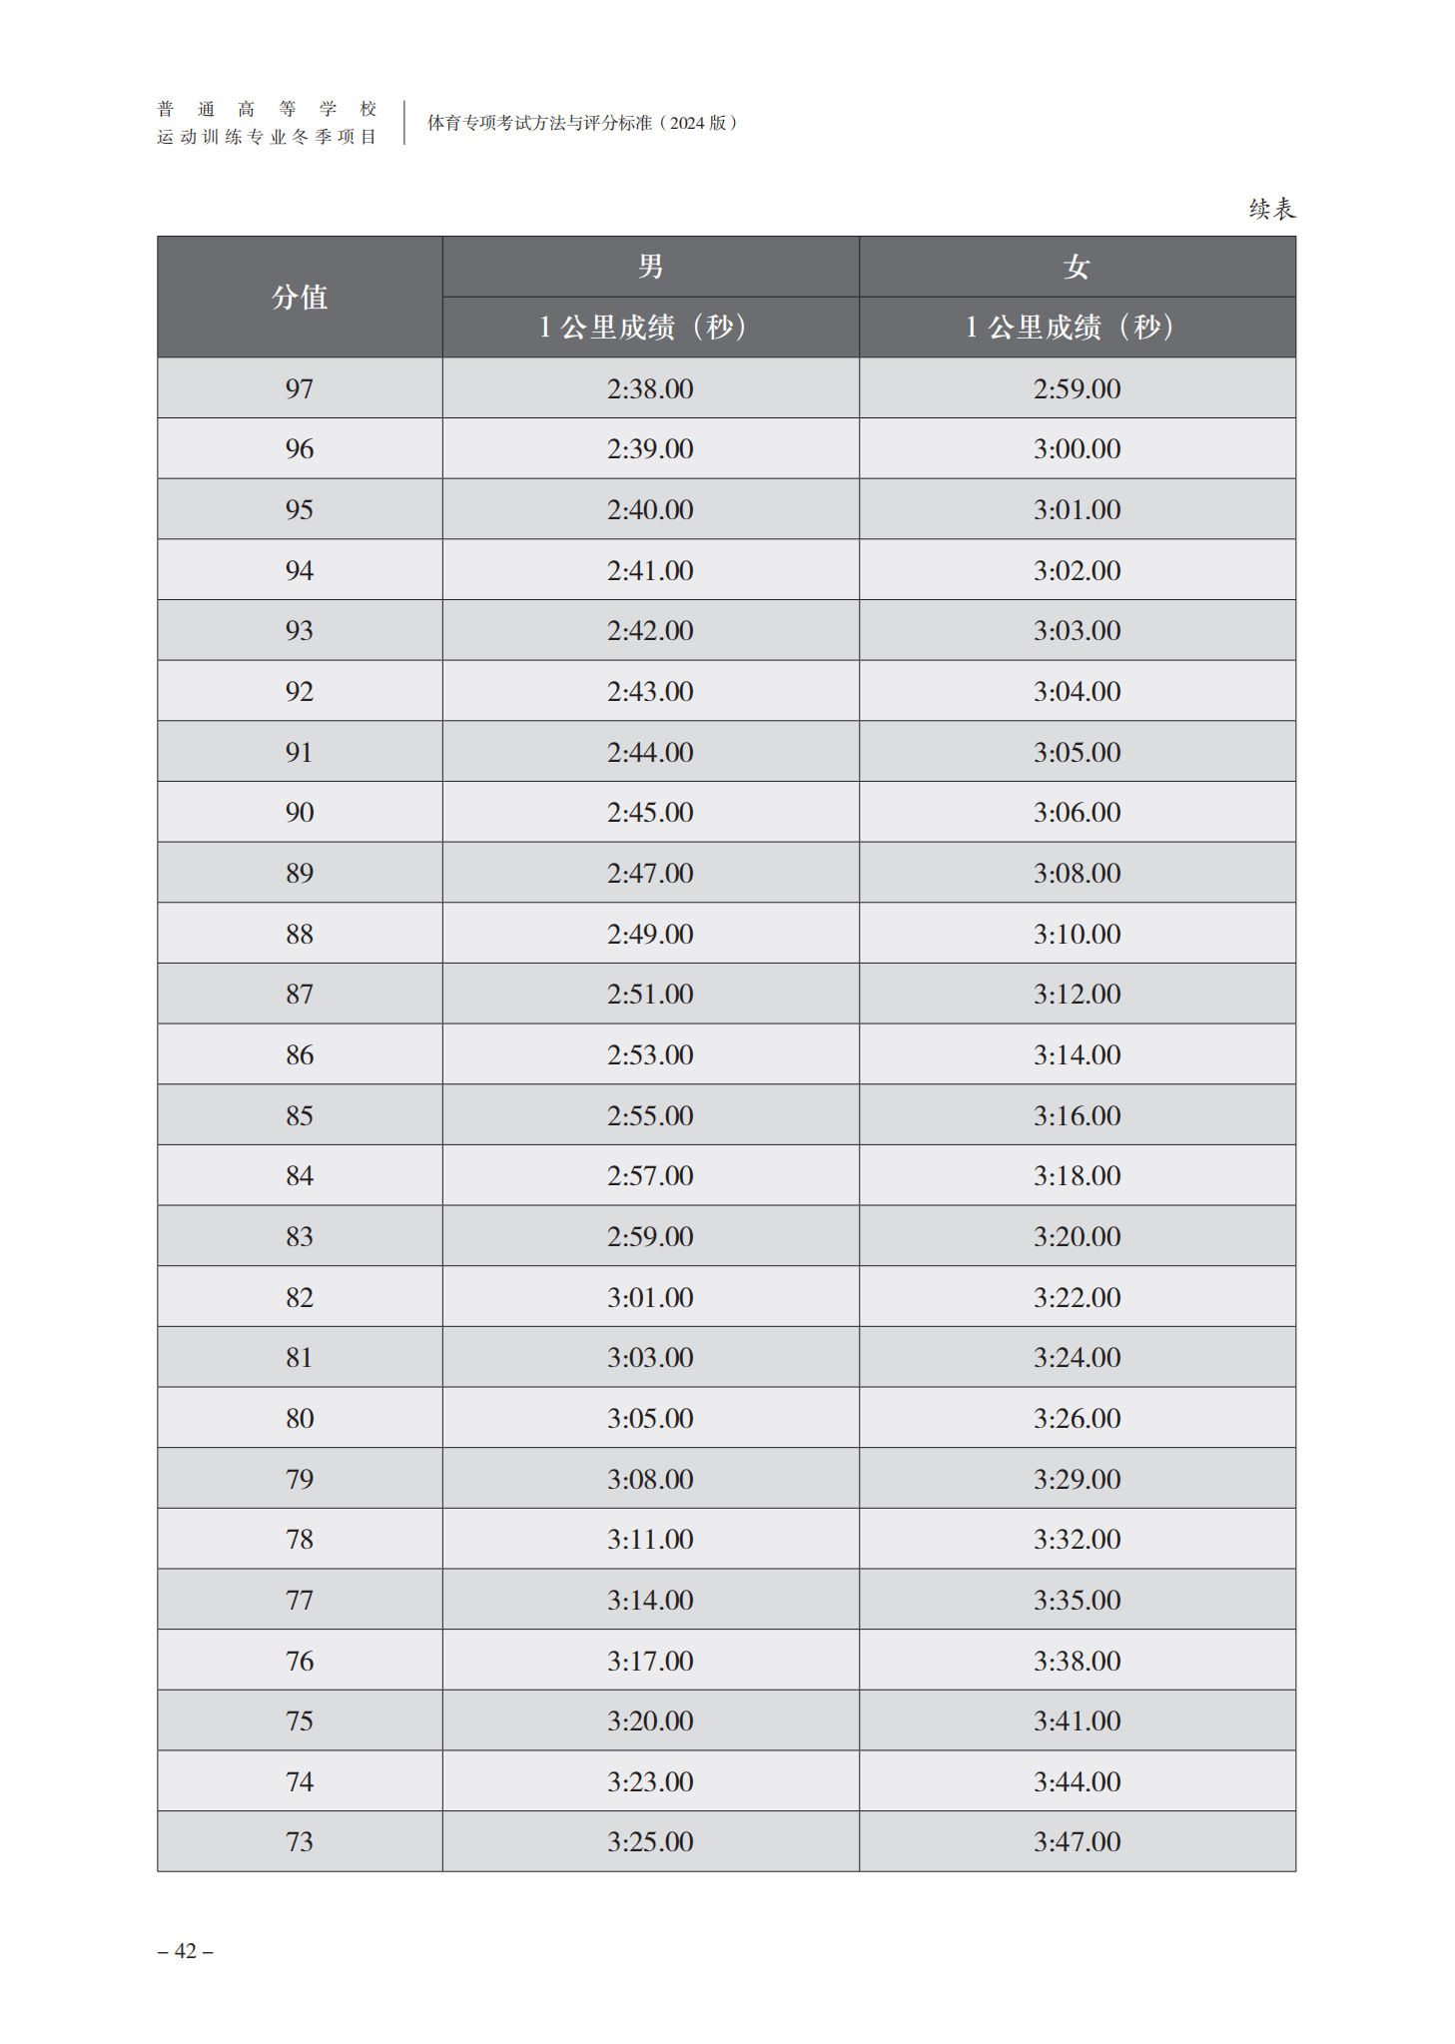Click the female 1公里成绩（秒）subheader
Viewport: 1455px width, 2044px height.
1078,328
